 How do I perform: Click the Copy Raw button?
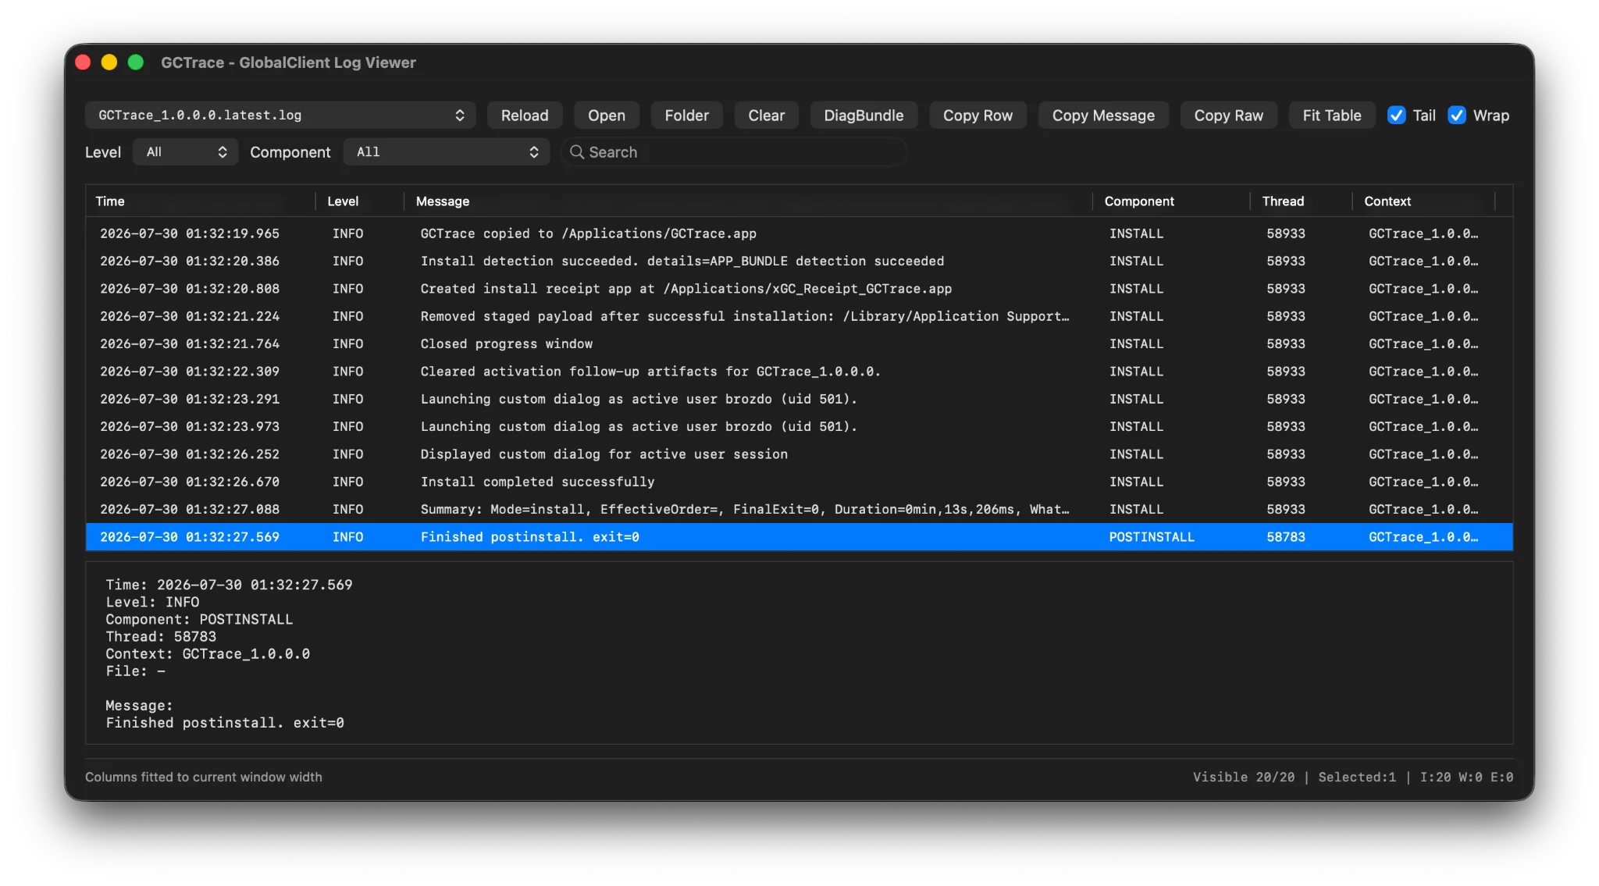1229,116
